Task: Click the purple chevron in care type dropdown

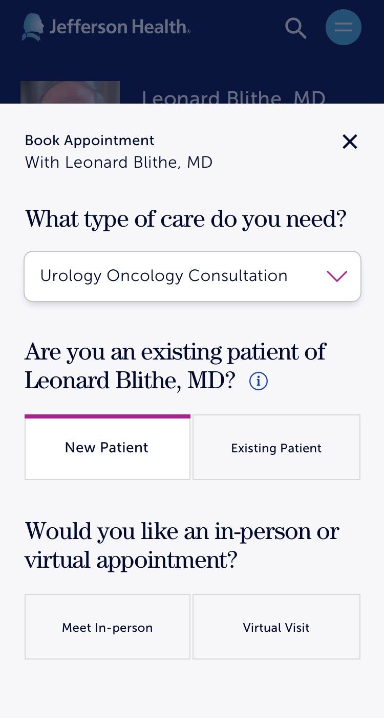Action: pyautogui.click(x=337, y=276)
